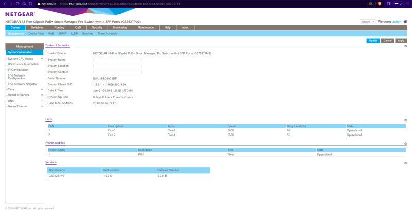Select the SNMP submenu
412x210 pixels.
[x=62, y=34]
